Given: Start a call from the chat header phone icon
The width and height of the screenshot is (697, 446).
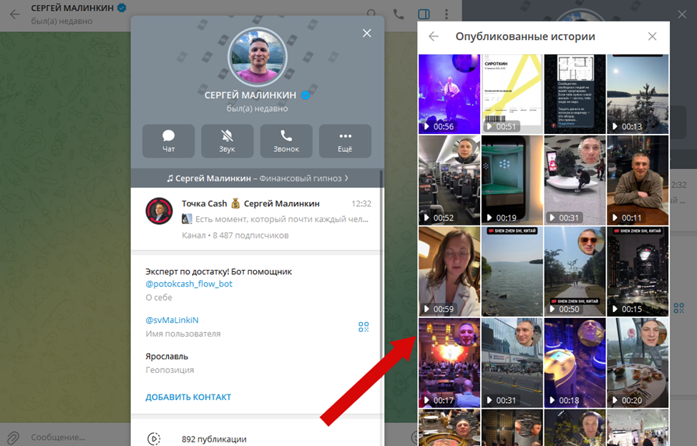Looking at the screenshot, I should 399,14.
